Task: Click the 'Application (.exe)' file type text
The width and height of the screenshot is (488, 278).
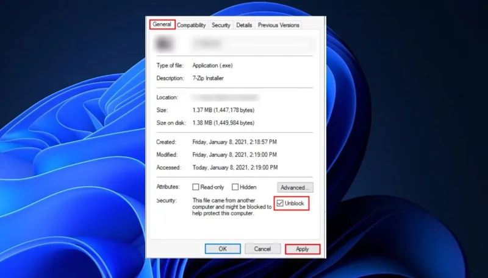Action: 212,66
